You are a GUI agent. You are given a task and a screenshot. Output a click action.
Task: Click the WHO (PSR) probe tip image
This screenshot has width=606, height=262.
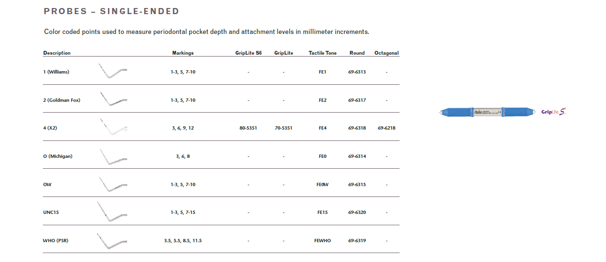112,240
